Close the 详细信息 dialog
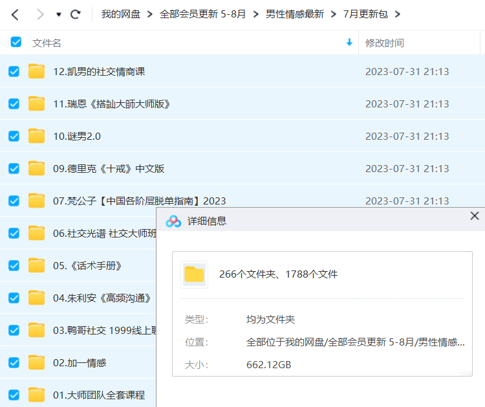 click(474, 216)
